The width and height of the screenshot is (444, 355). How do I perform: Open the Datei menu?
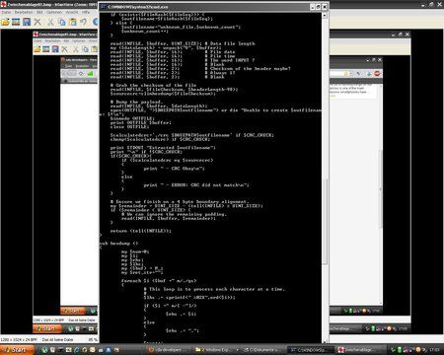(6, 12)
